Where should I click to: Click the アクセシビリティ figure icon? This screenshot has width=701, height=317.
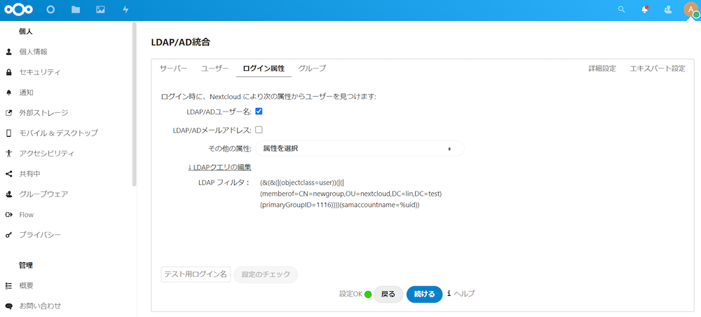click(x=8, y=154)
